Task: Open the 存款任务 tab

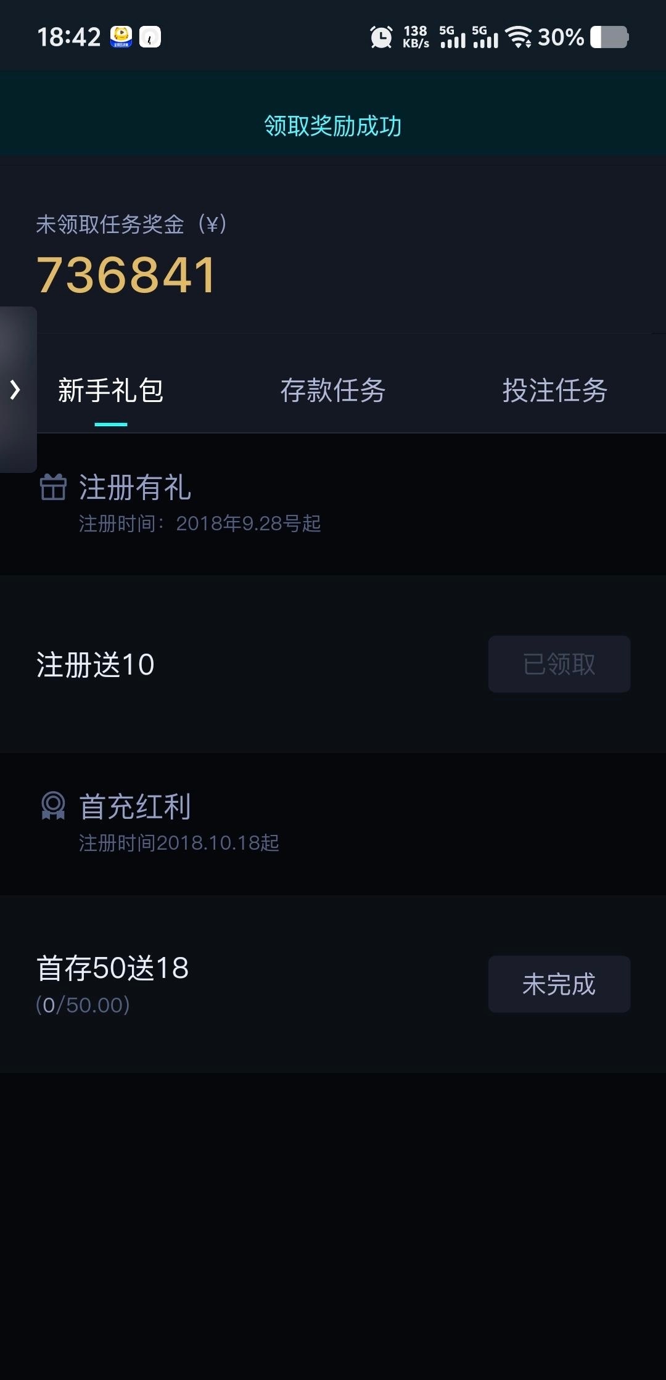Action: (333, 390)
